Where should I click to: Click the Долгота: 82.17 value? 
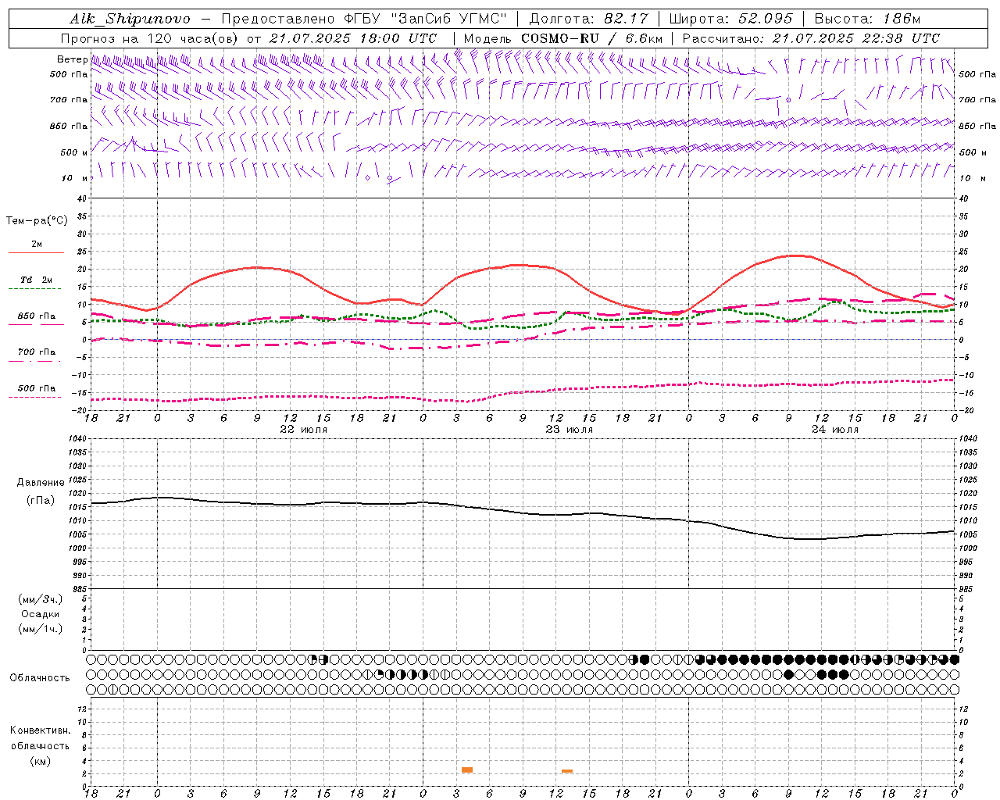[588, 19]
